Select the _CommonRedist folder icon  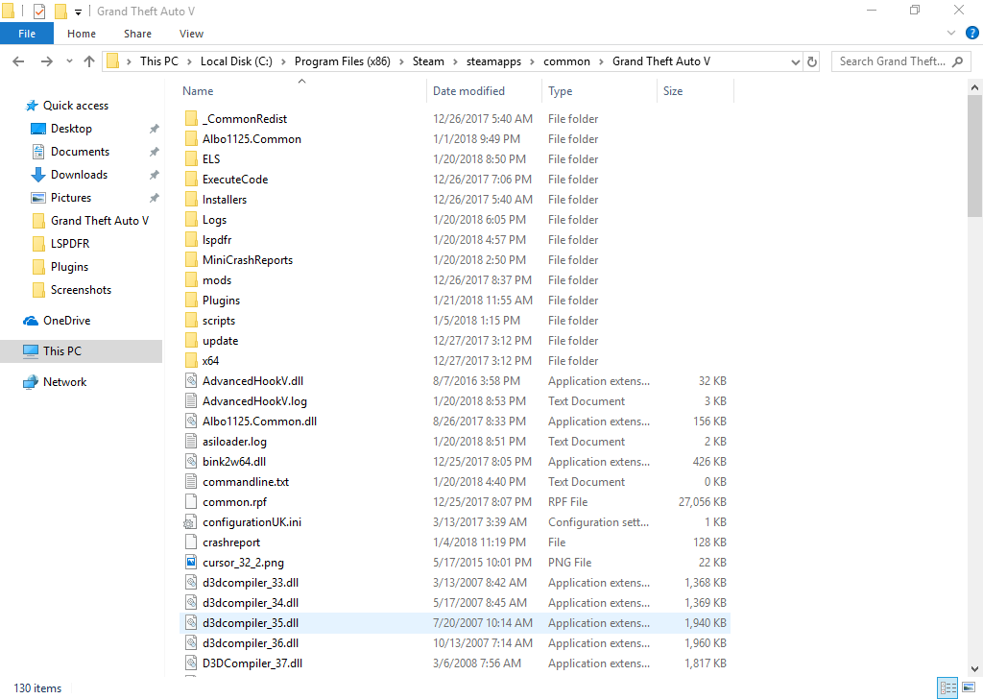(x=191, y=118)
